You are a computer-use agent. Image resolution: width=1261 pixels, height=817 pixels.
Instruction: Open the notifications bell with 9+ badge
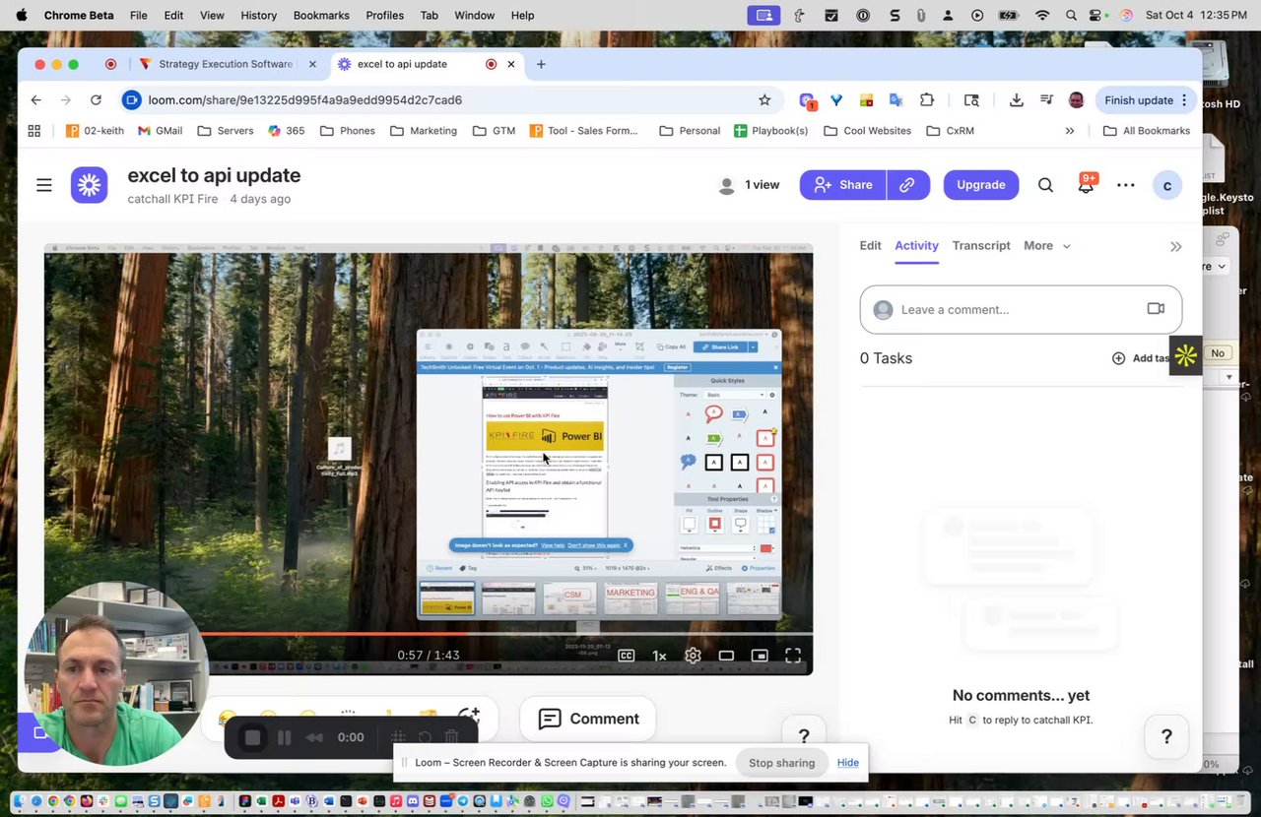(1086, 185)
